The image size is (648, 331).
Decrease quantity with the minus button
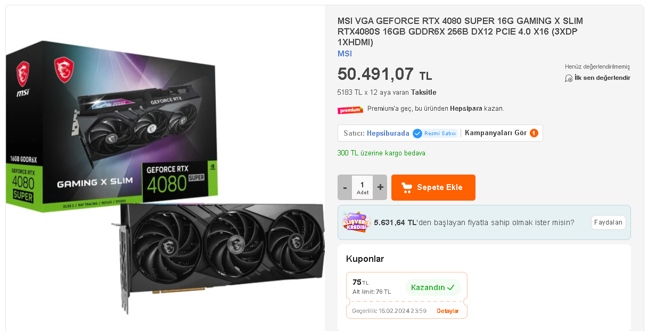345,187
